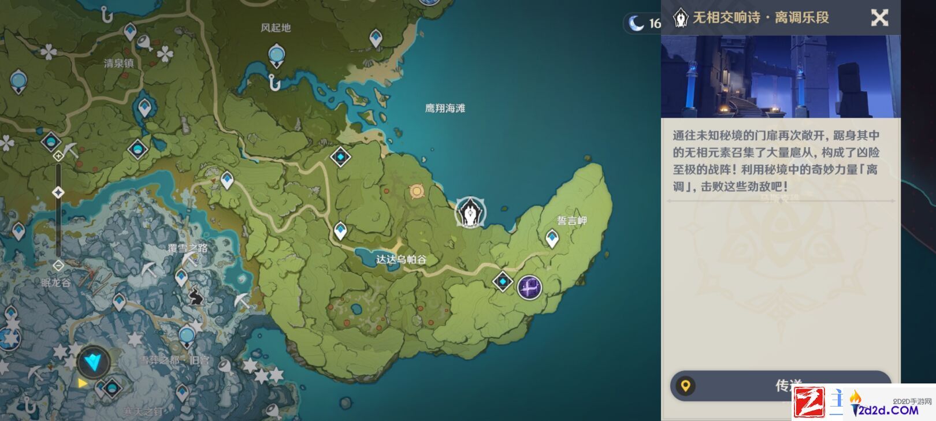The width and height of the screenshot is (936, 421).
Task: Select the teleport waypoint above 达达乌帕谷
Action: (340, 231)
